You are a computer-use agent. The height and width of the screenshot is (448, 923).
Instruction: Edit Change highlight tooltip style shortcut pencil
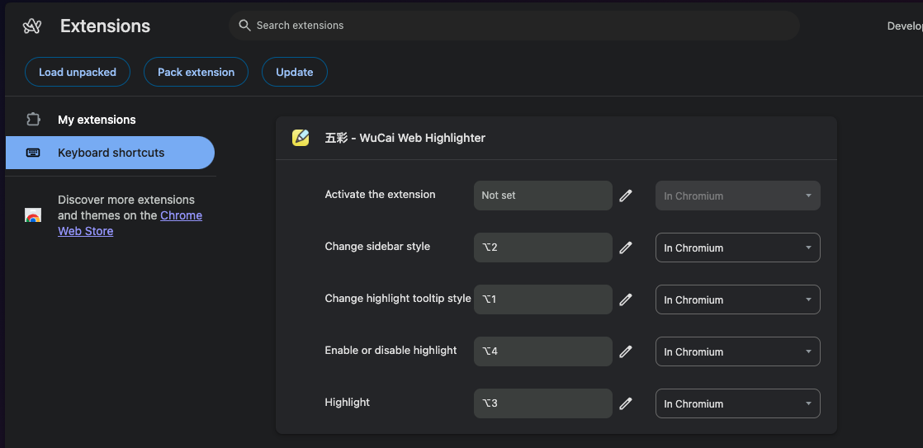click(626, 299)
